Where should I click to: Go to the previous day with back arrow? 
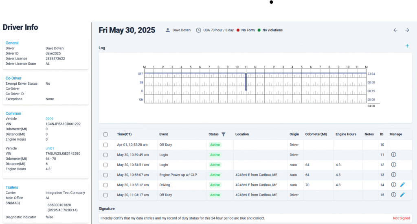(x=395, y=30)
